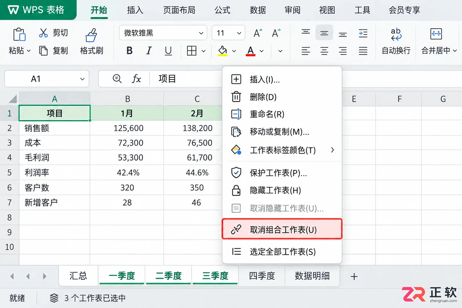Open the fill color dropdown arrow

(x=234, y=51)
